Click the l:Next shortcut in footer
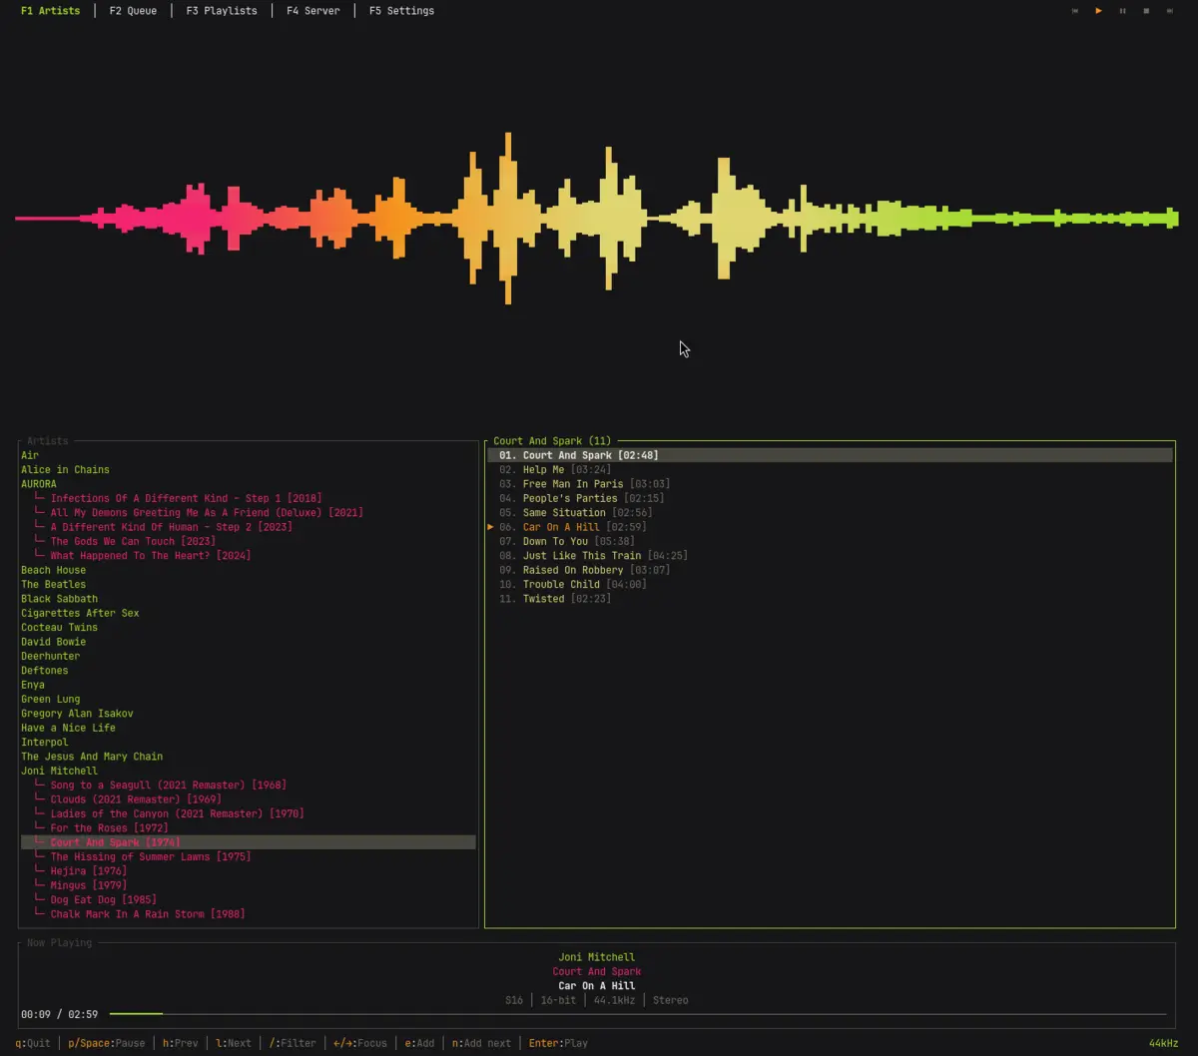This screenshot has width=1198, height=1056. (x=234, y=1043)
